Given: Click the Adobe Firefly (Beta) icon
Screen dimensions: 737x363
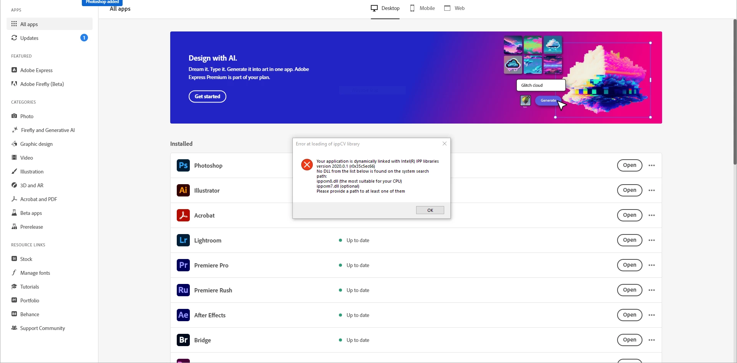Looking at the screenshot, I should [14, 84].
